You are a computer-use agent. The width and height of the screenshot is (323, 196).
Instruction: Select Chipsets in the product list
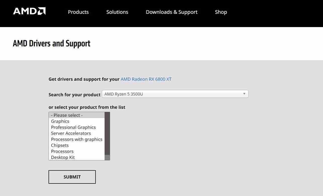(60, 145)
